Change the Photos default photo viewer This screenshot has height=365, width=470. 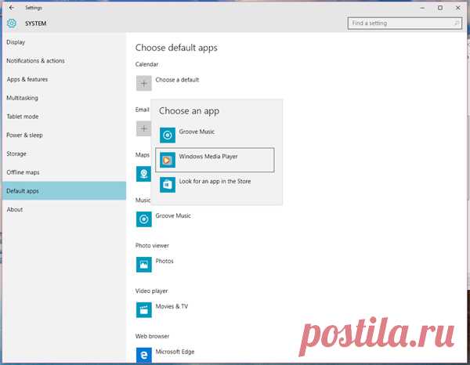click(x=164, y=261)
